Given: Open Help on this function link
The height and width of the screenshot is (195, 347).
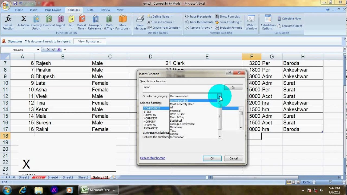Looking at the screenshot, I should click(153, 158).
